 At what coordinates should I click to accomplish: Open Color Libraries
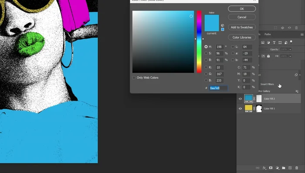242,37
